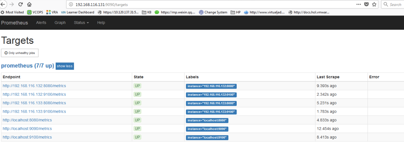Click the 8.413s ago last scrape
The width and height of the screenshot is (404, 166).
coord(327,137)
